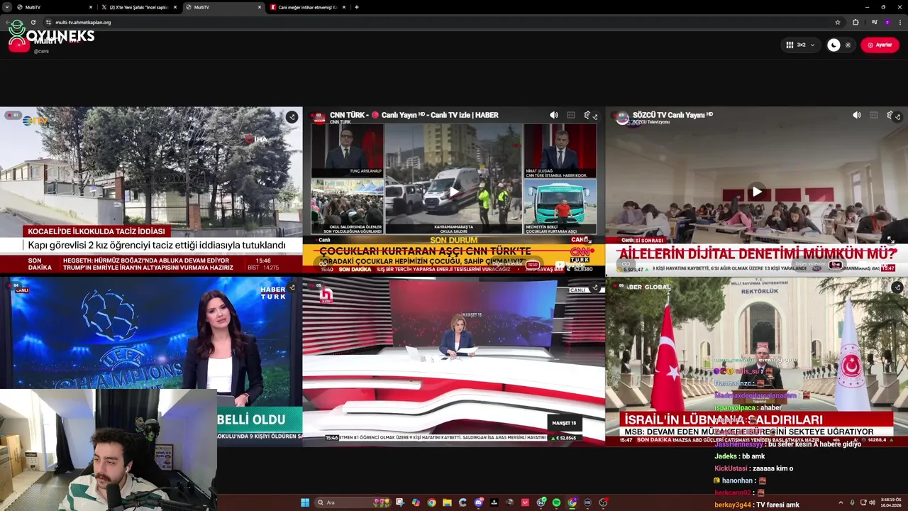Switch to the X'te Yeni Şafak tab
Screen dimensions: 908x511
click(139, 7)
